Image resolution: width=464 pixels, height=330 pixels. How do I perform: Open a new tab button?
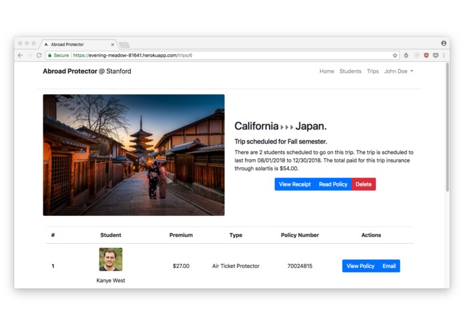124,45
